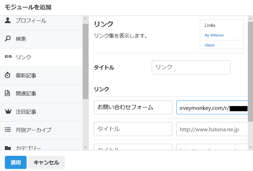Select the 月別アーカイブ module
The image size is (253, 171).
point(41,130)
